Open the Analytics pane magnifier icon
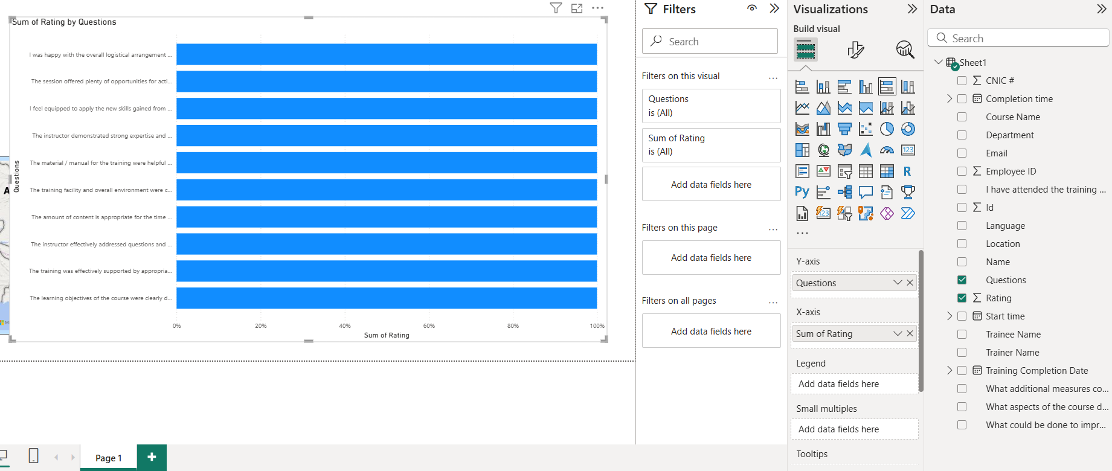Viewport: 1112px width, 471px height. (905, 50)
